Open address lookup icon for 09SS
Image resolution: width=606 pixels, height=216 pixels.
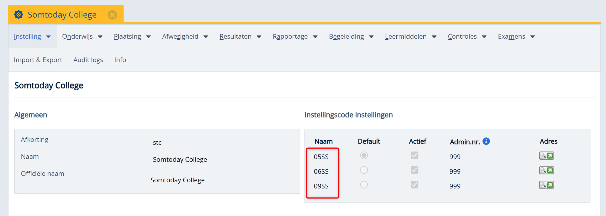(x=546, y=185)
